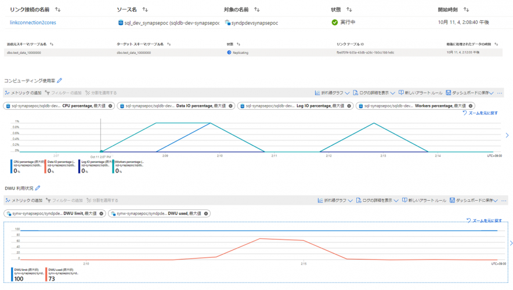Expand ログの詳細を表示 in compute chart toolbar
Image resolution: width=513 pixels, height=290 pixels.
pos(375,93)
